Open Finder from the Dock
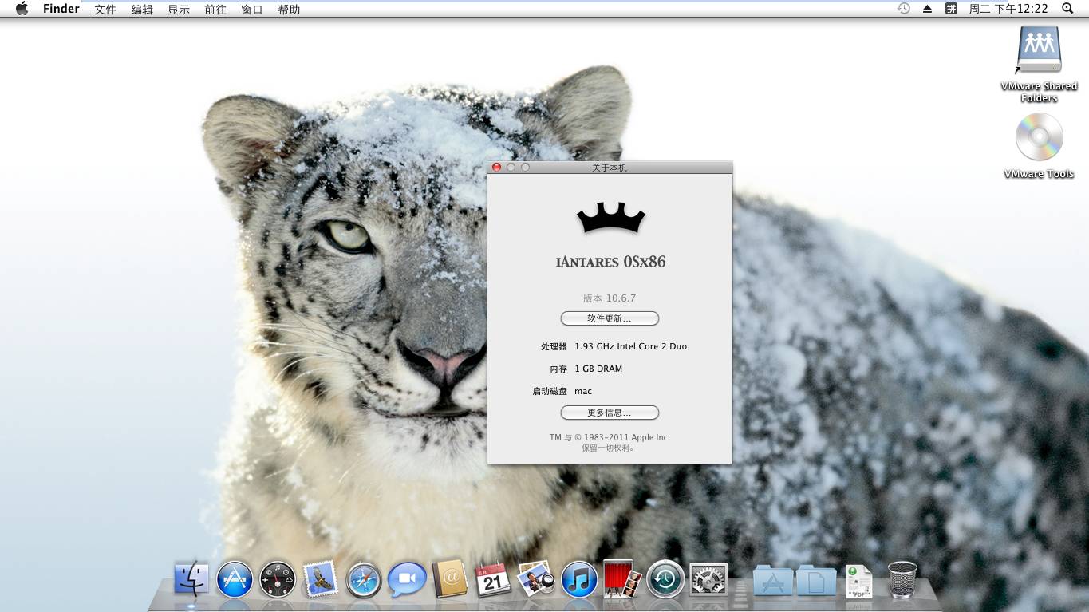Image resolution: width=1089 pixels, height=612 pixels. tap(191, 578)
